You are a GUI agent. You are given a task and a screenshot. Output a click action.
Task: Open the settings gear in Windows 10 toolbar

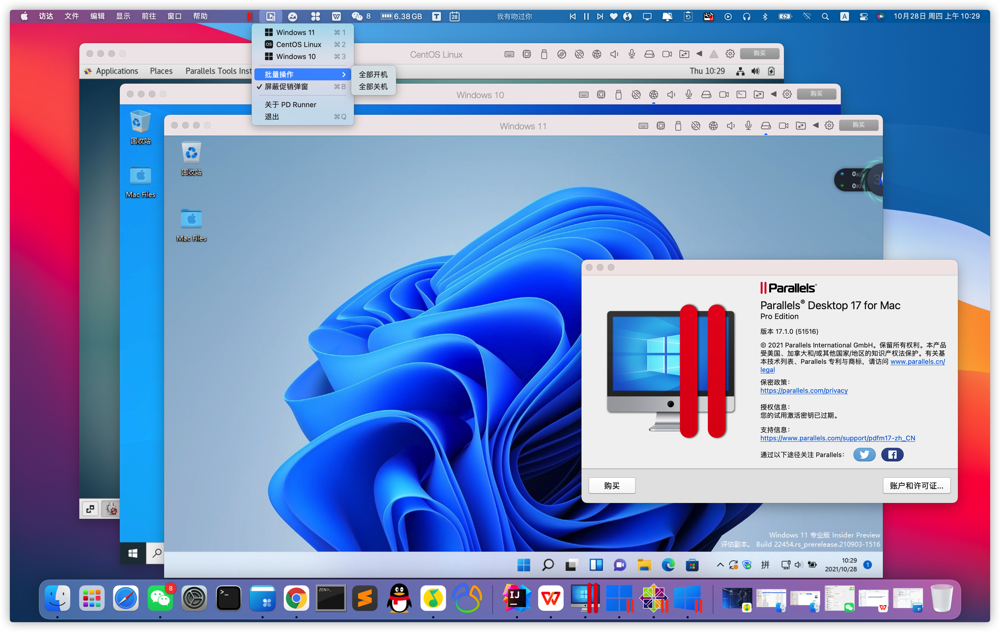coord(787,95)
